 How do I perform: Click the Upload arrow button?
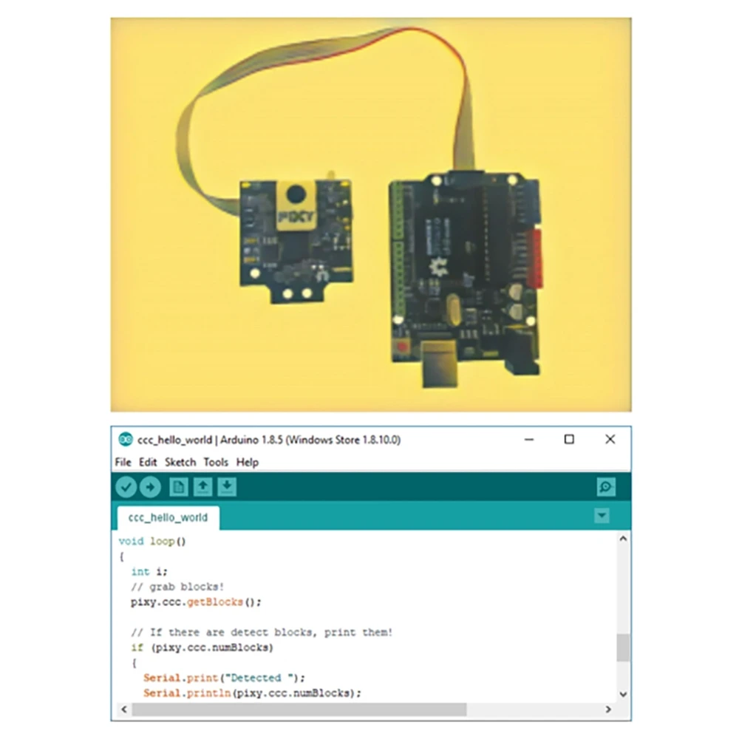(150, 487)
